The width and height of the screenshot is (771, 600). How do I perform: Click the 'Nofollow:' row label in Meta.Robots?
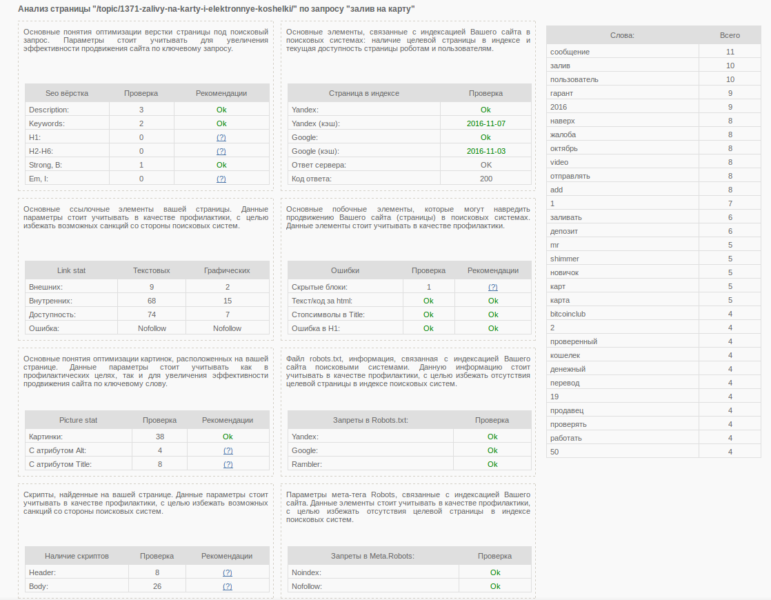(307, 586)
